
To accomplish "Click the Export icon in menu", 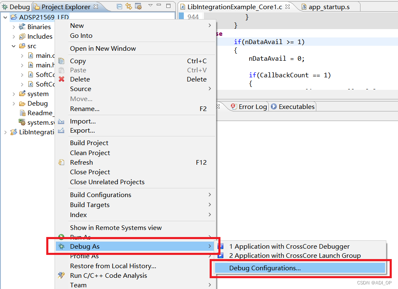I will pos(61,131).
